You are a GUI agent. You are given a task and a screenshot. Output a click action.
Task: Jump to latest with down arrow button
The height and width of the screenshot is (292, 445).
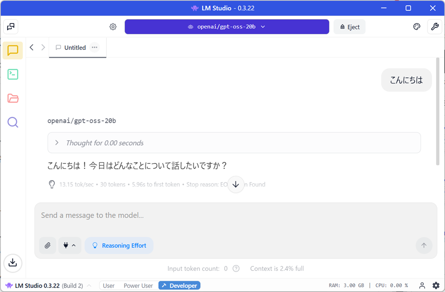click(x=236, y=184)
